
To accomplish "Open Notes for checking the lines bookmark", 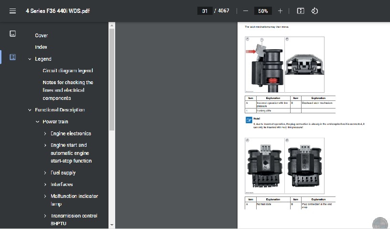I will pyautogui.click(x=67, y=90).
